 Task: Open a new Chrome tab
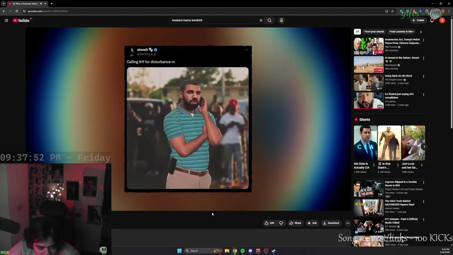[51, 4]
